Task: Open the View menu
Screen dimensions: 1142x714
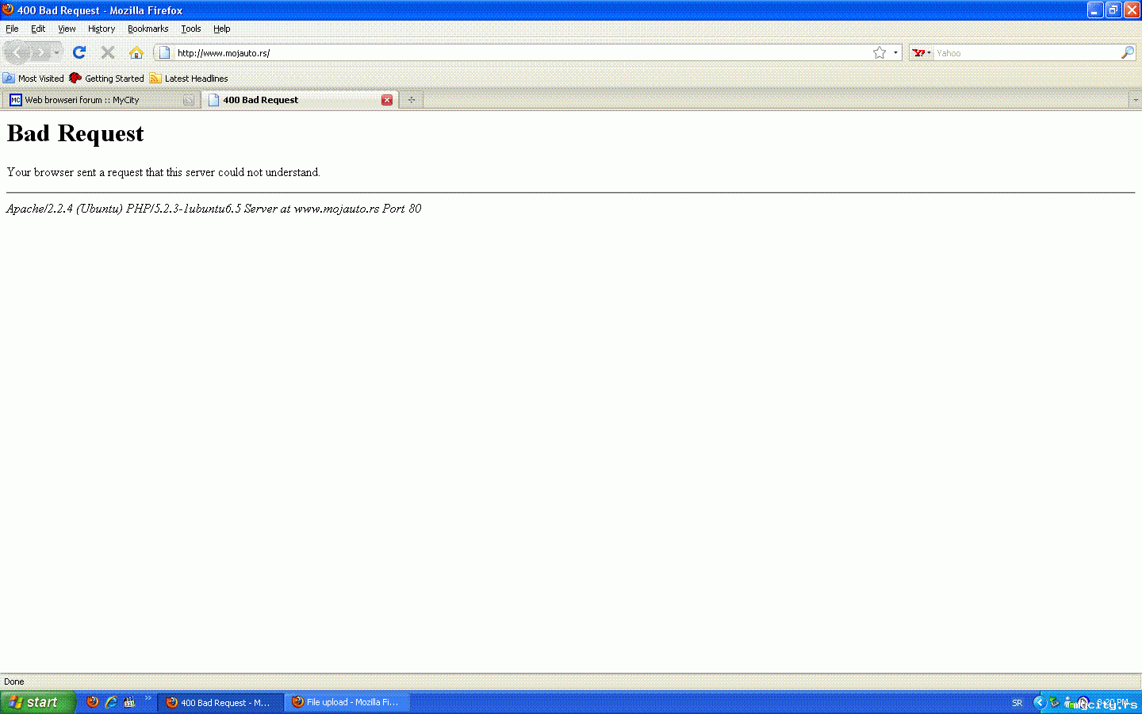Action: coord(67,29)
